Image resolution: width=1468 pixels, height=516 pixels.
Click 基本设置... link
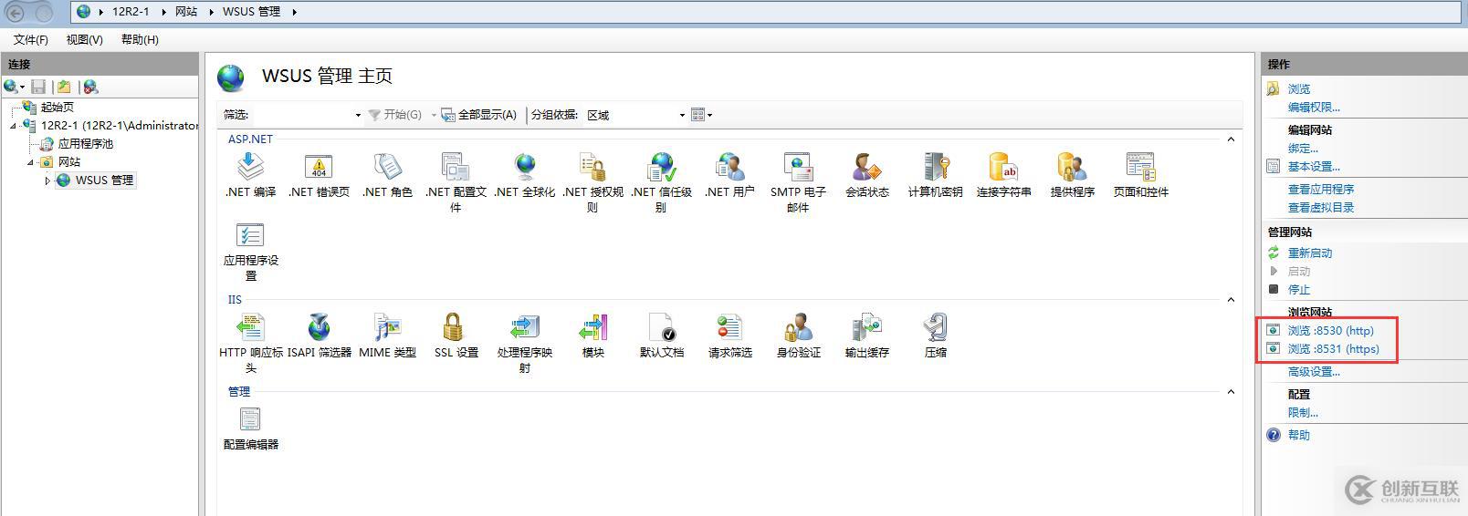click(x=1314, y=167)
